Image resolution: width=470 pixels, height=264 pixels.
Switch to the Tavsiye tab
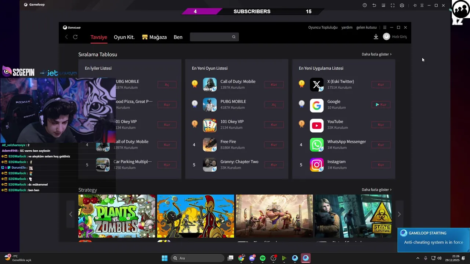(99, 37)
